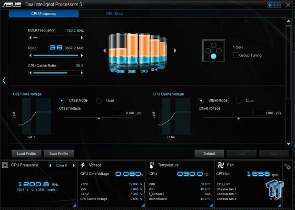Click the PCH temperature row
295x210 pixels.
pyautogui.click(x=179, y=189)
